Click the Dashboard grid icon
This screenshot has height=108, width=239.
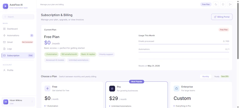coord(4,29)
